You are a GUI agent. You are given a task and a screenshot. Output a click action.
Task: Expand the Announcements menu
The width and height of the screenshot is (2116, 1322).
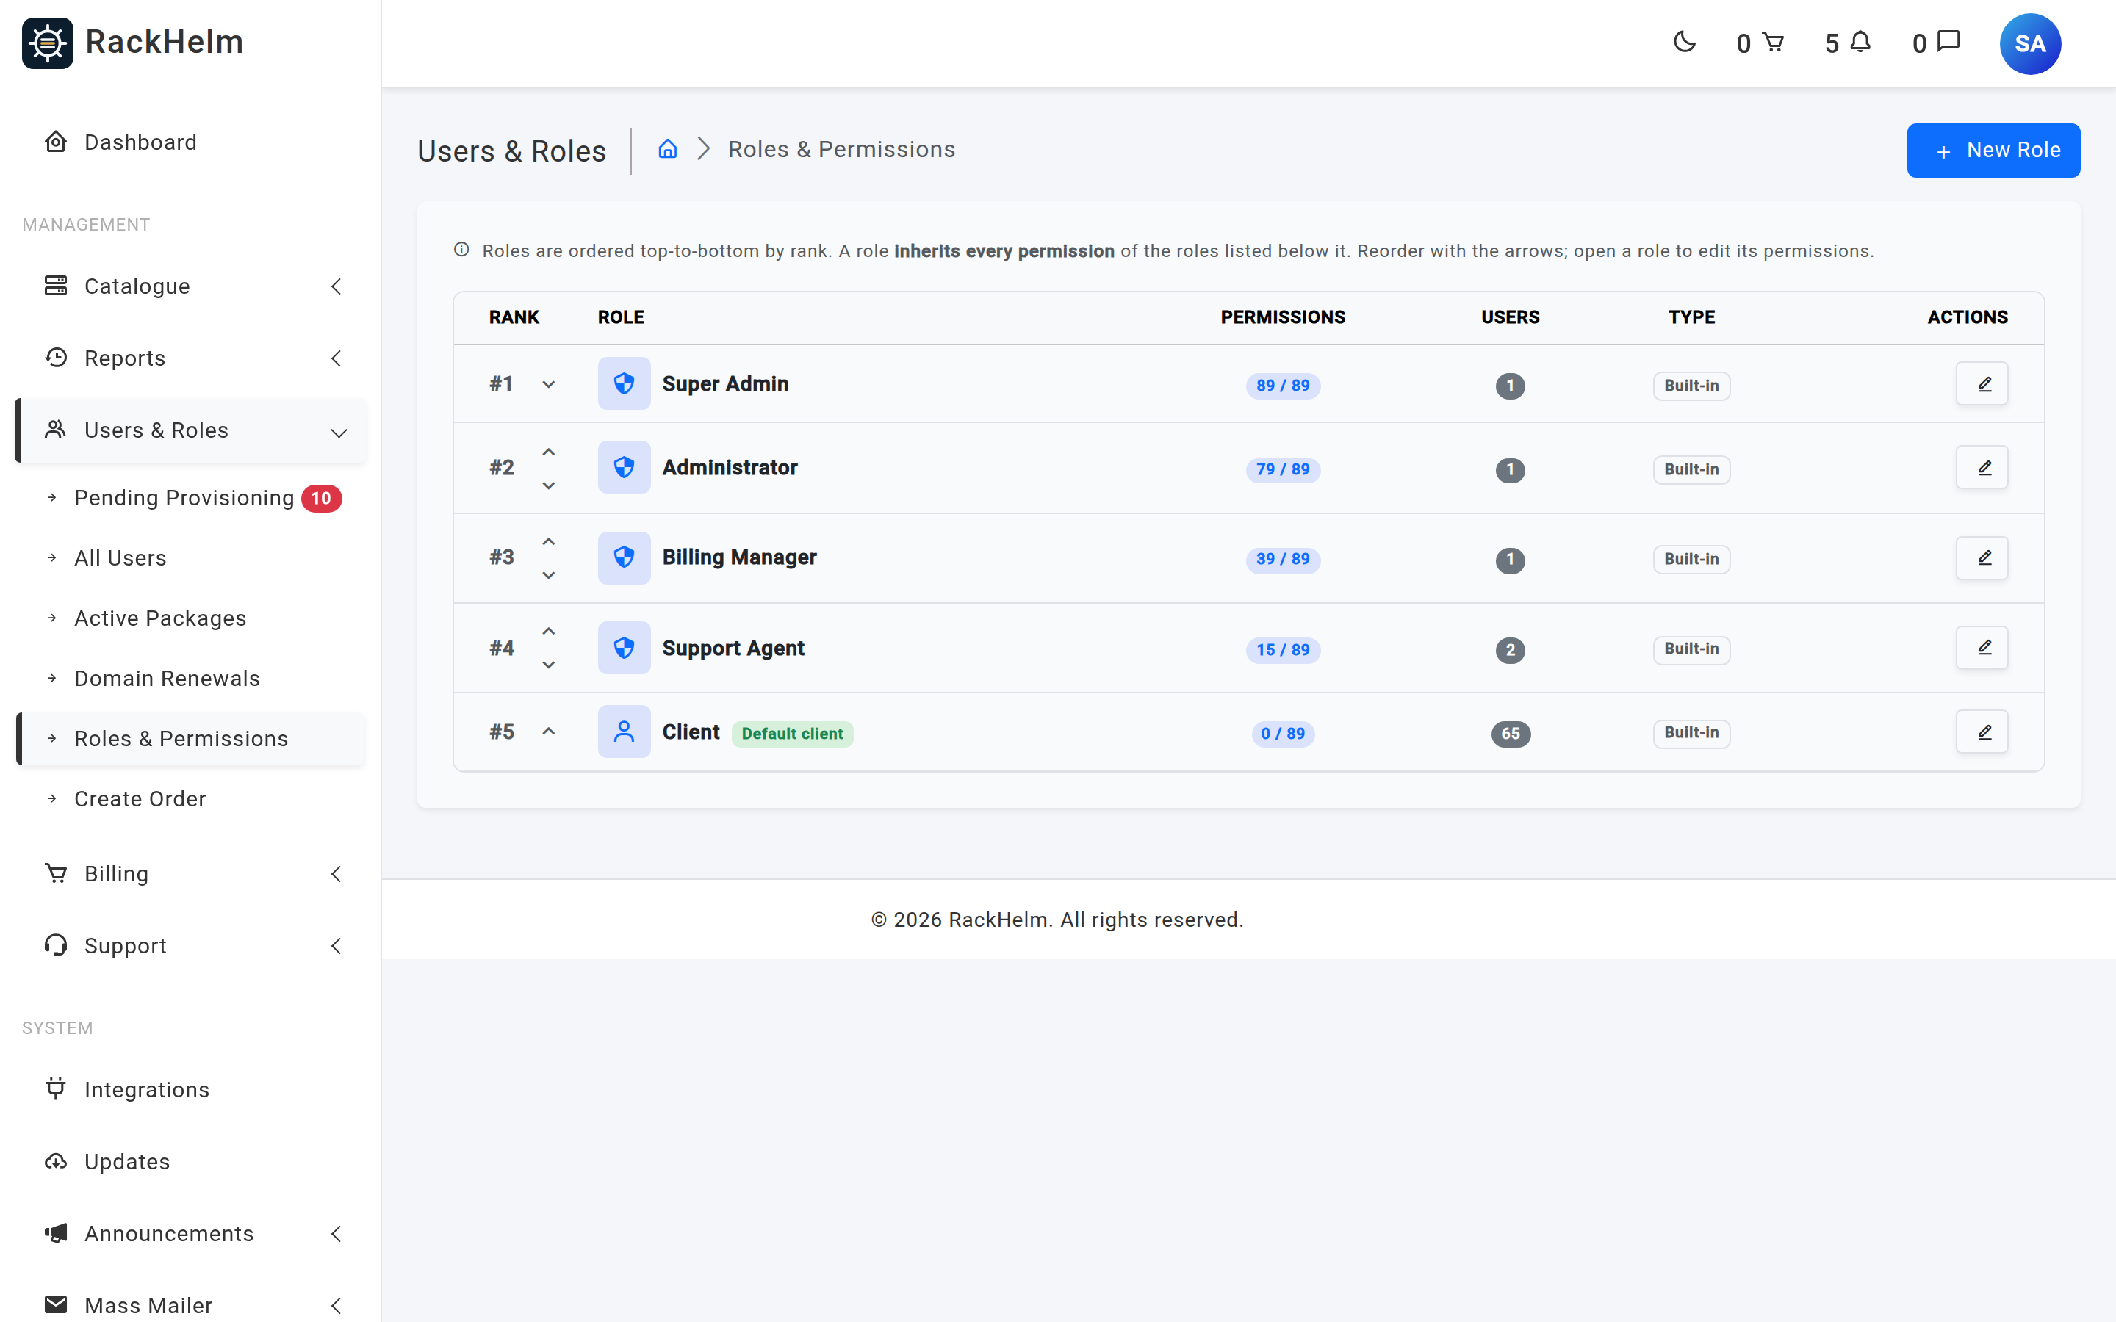pos(190,1234)
